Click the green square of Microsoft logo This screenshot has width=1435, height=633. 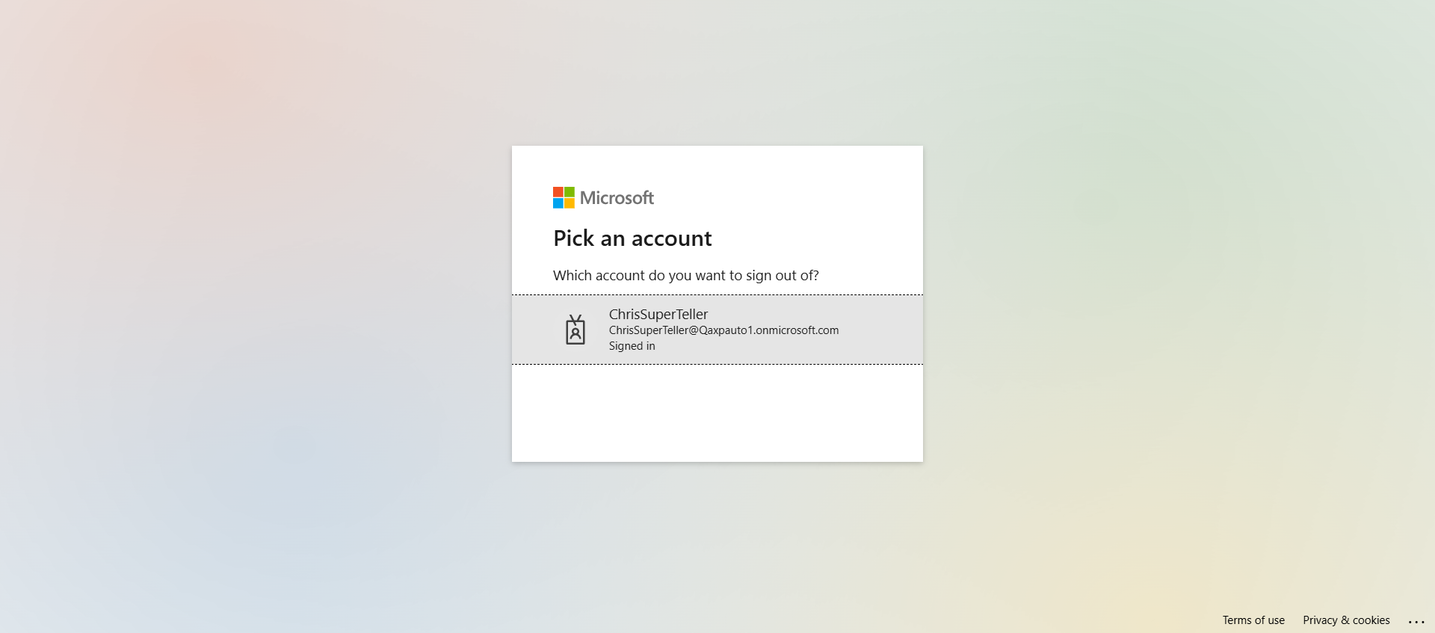[570, 192]
